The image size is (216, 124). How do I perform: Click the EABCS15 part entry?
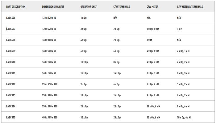[x=11, y=117]
